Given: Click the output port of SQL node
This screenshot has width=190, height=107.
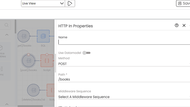Looking at the screenshot, I should pyautogui.click(x=50, y=36).
